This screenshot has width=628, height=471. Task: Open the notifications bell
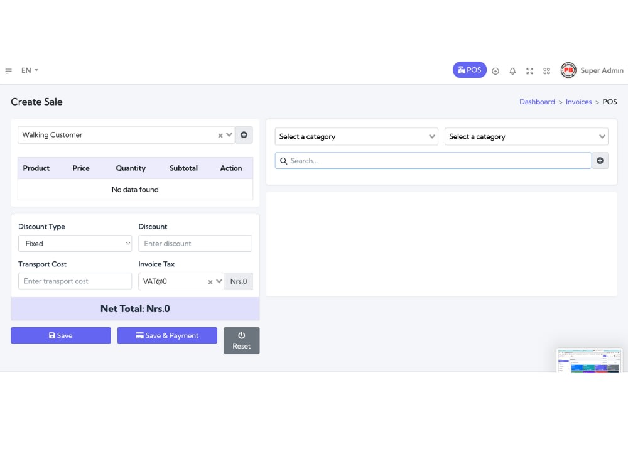[x=512, y=72]
